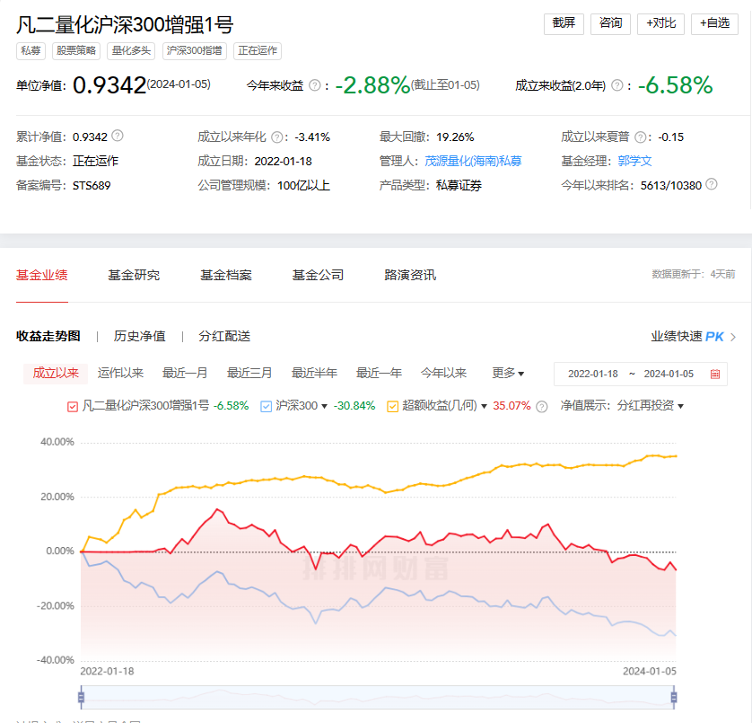Click the help icon beside 今年以来排名
Viewport: 752px width, 723px height.
pos(712,184)
